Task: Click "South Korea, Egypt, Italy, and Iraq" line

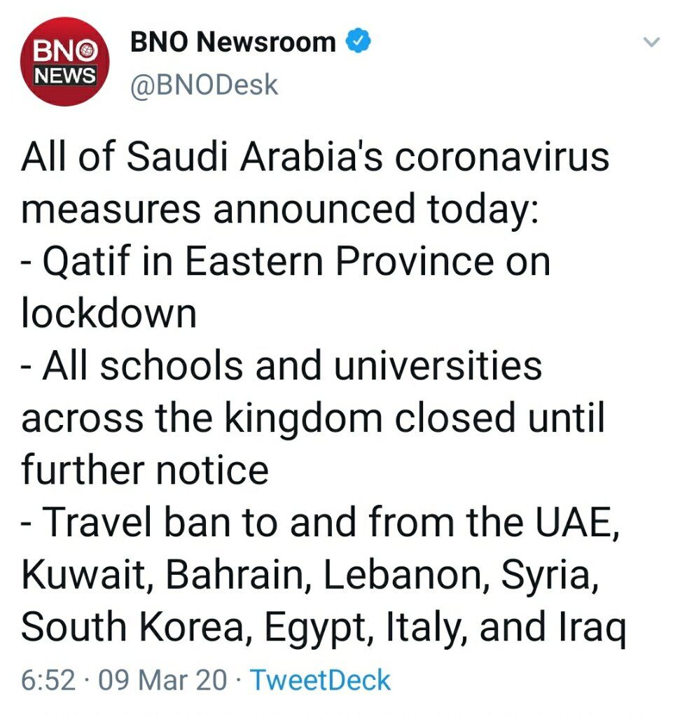Action: pyautogui.click(x=324, y=627)
